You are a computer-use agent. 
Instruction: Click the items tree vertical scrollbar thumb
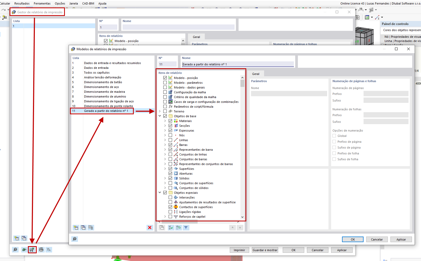(242, 83)
